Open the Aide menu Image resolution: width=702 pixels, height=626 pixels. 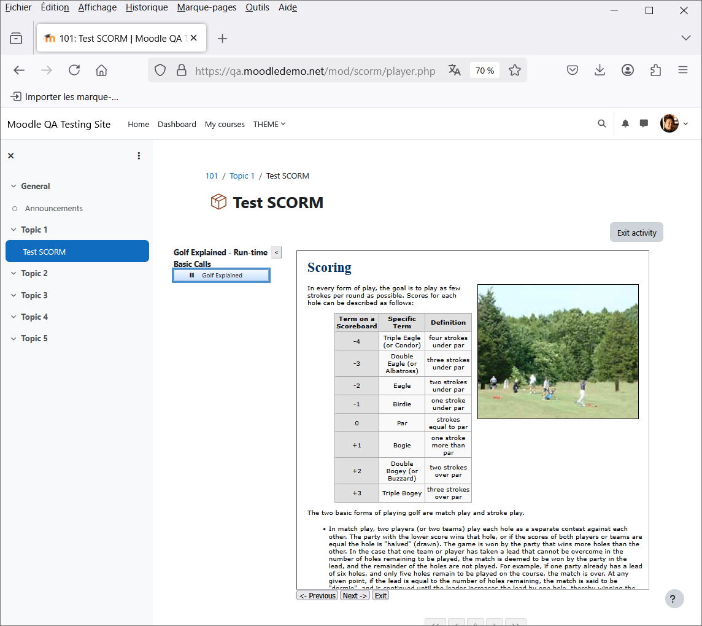click(287, 7)
